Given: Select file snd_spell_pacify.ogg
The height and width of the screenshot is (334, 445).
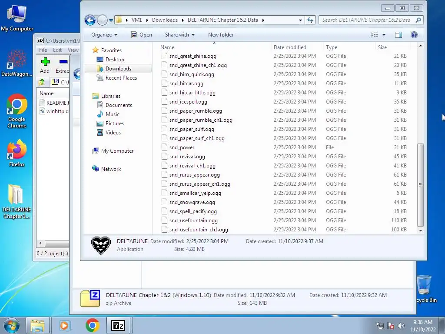Looking at the screenshot, I should tap(193, 211).
